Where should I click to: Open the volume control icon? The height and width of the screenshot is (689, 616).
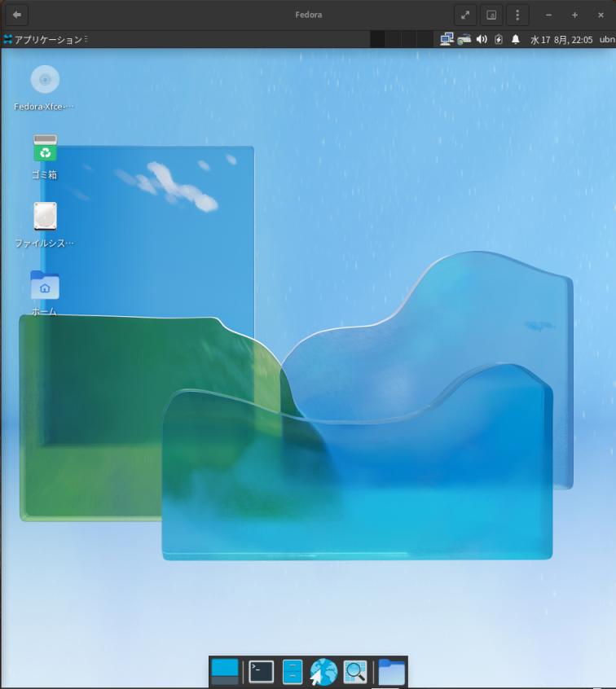[x=482, y=40]
